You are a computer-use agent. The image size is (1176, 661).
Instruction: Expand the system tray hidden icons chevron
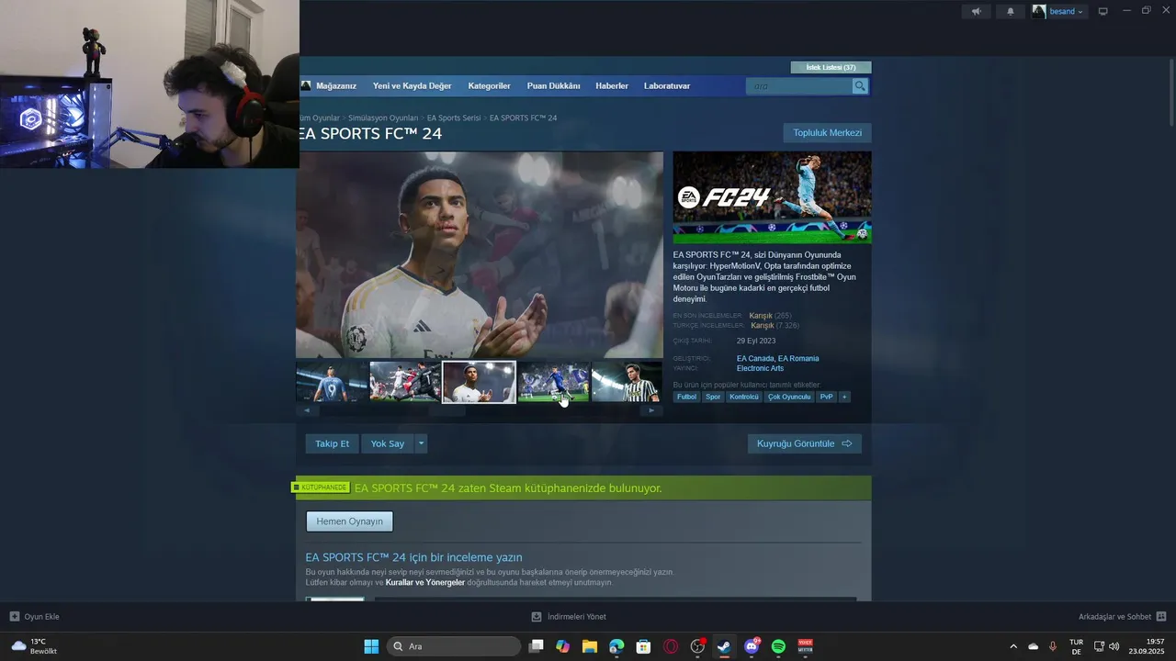coord(1013,646)
